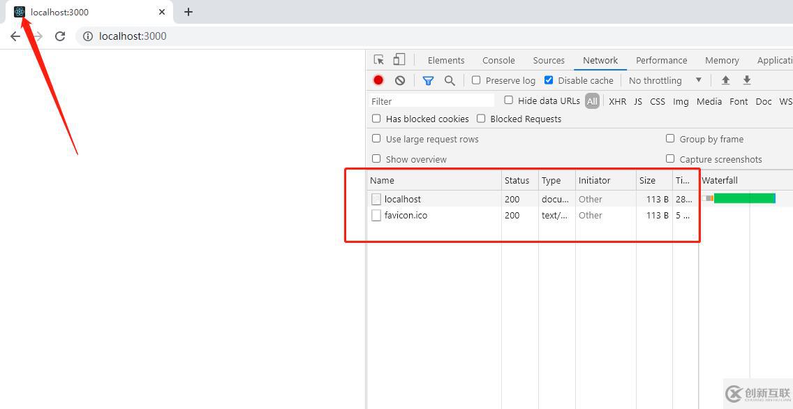Stop recording network log
The width and height of the screenshot is (793, 409).
coord(378,80)
